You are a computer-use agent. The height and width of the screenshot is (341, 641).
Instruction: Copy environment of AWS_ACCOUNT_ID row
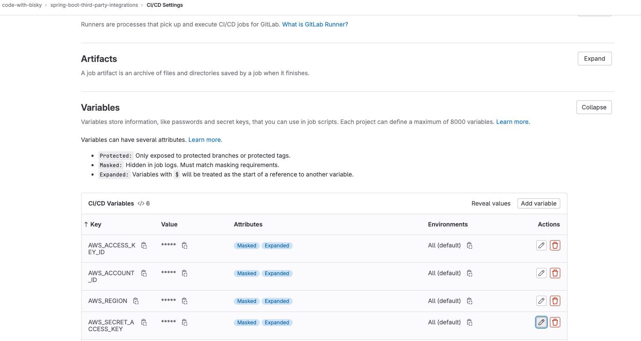click(469, 273)
